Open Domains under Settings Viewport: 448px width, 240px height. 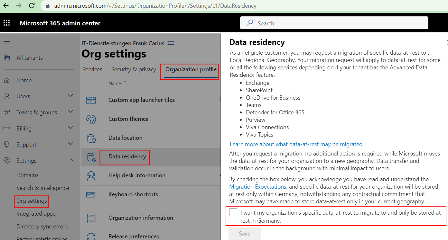click(27, 175)
